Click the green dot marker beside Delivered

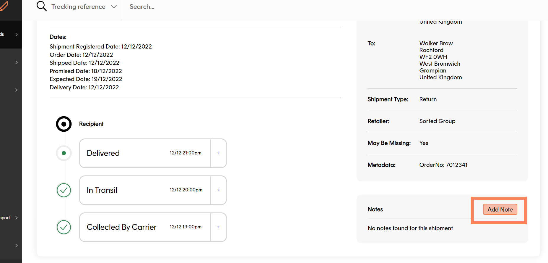[64, 153]
